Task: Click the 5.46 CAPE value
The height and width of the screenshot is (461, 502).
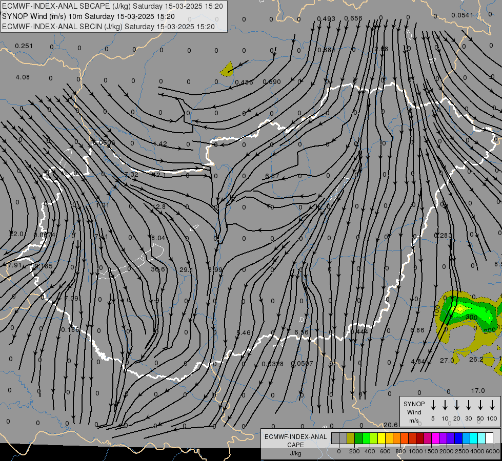Action: [x=244, y=333]
